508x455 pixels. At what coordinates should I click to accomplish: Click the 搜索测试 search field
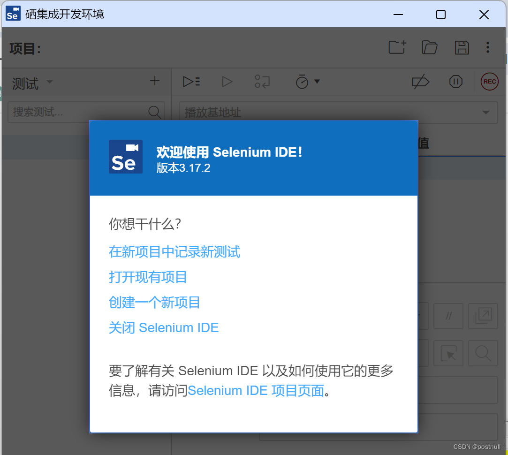(x=86, y=112)
